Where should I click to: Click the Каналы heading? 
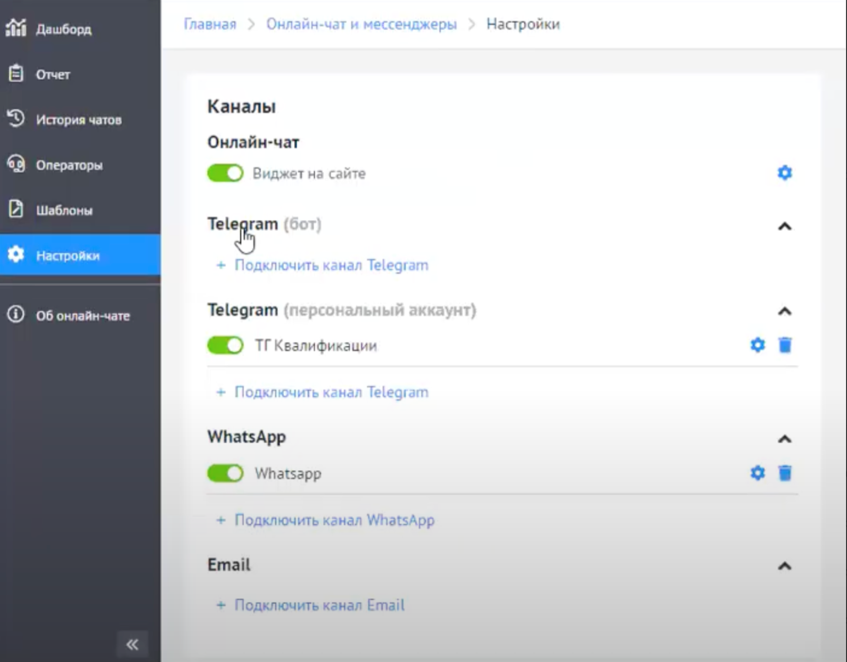241,107
